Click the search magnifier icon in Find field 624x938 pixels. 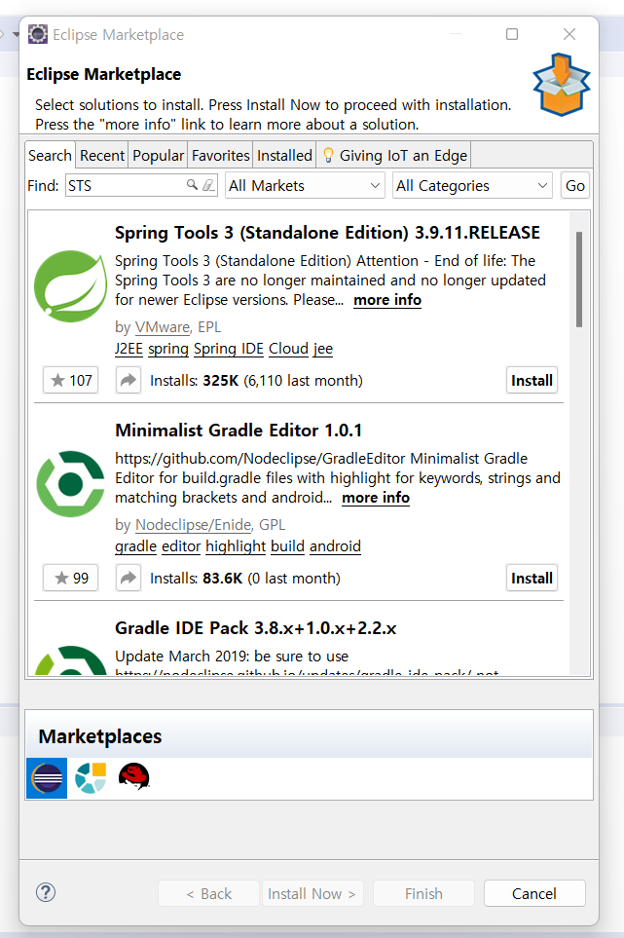(x=192, y=185)
